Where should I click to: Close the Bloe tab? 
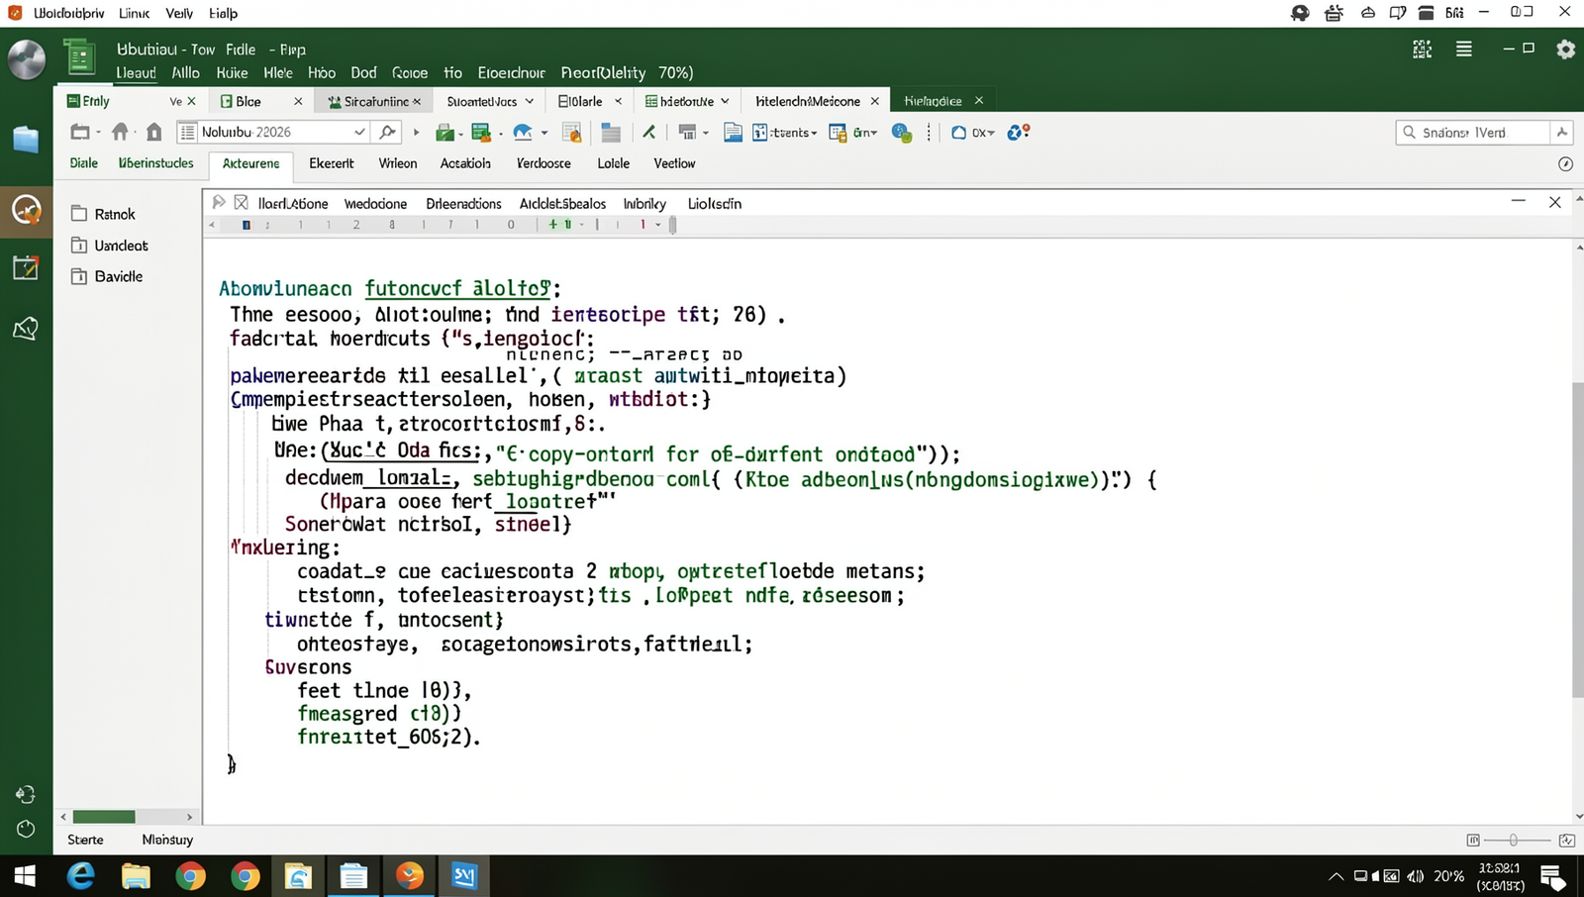[x=298, y=101]
